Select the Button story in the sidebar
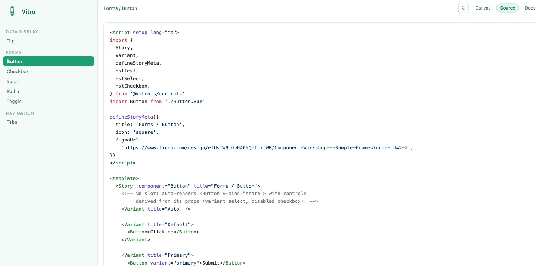Screen dimensions: 544x266 click(48, 61)
